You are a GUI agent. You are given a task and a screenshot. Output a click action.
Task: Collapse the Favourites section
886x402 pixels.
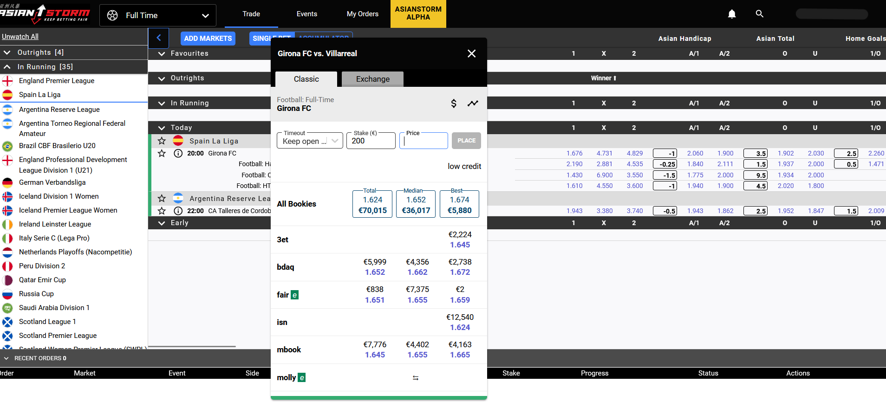coord(162,54)
